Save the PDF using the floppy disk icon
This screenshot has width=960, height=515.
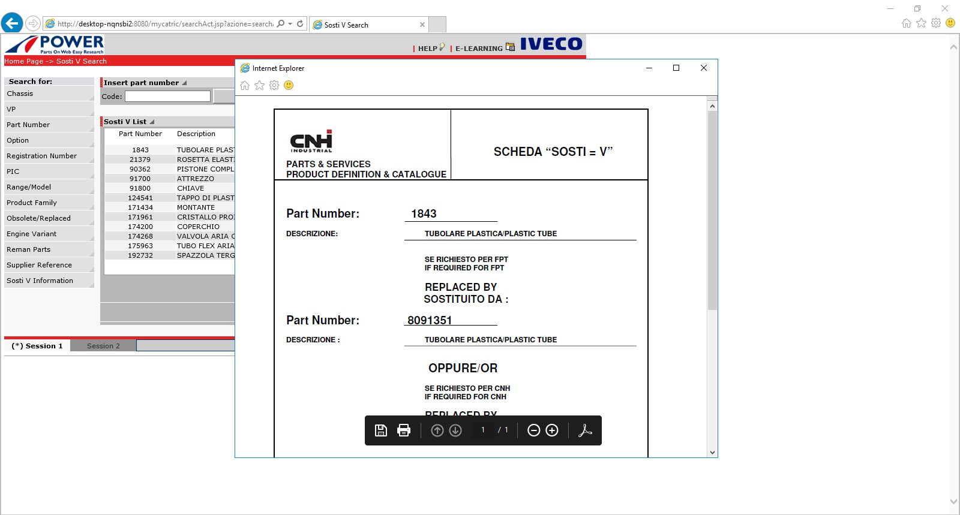coord(381,430)
